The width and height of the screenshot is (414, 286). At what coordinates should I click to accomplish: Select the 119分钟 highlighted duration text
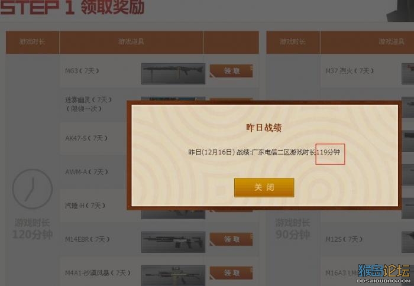(x=328, y=152)
